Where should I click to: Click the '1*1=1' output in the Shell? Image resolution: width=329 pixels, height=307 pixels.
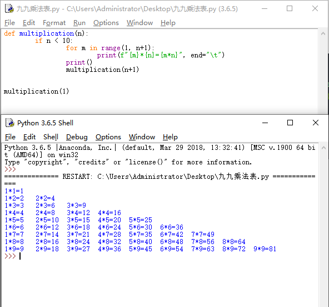pos(14,191)
